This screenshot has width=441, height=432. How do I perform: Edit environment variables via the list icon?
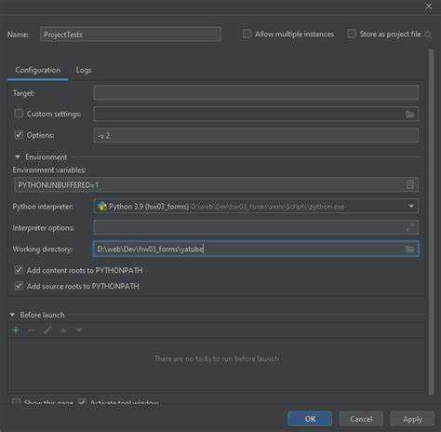click(x=410, y=184)
